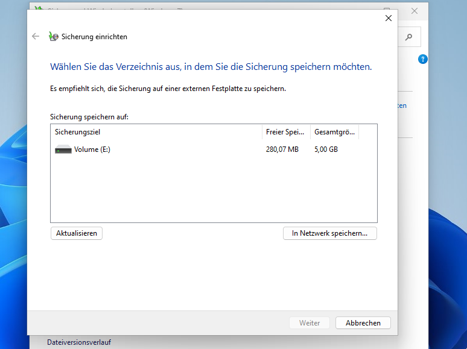
Task: Click the blue help question mark icon
Action: pyautogui.click(x=423, y=59)
